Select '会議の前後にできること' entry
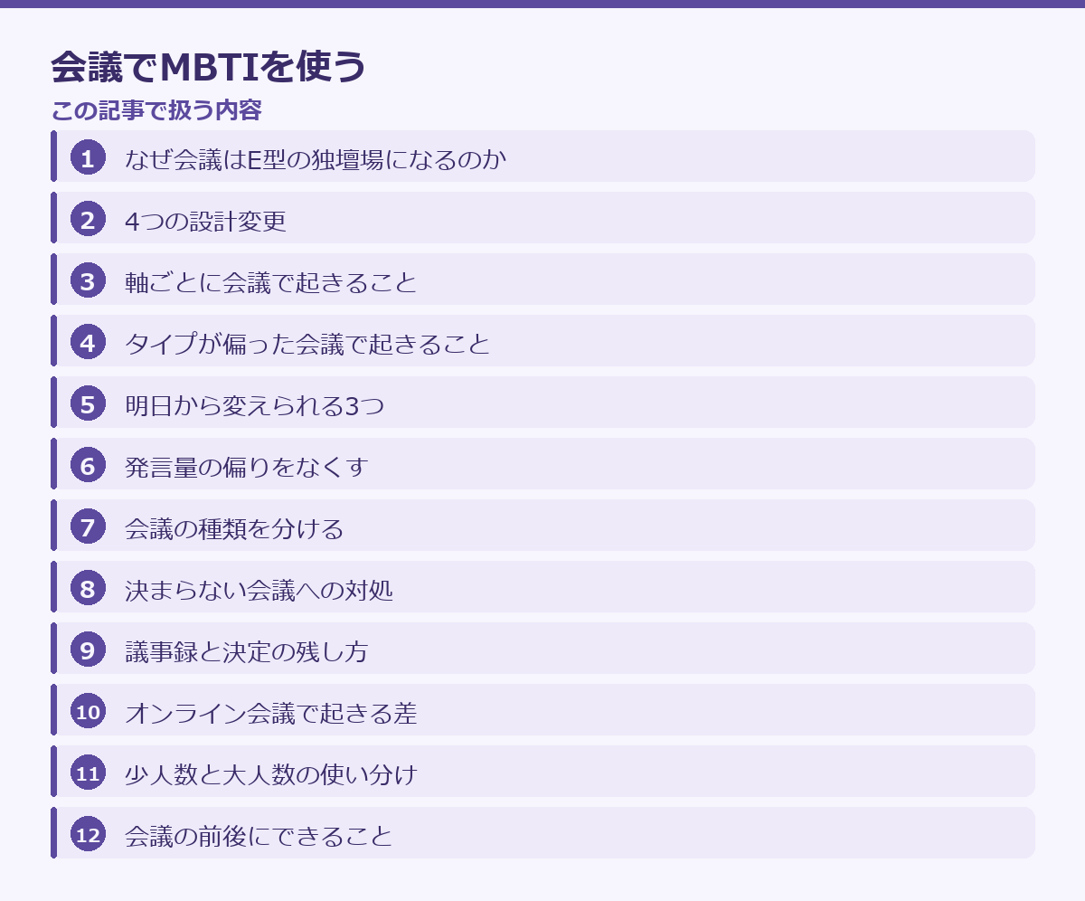 click(542, 832)
